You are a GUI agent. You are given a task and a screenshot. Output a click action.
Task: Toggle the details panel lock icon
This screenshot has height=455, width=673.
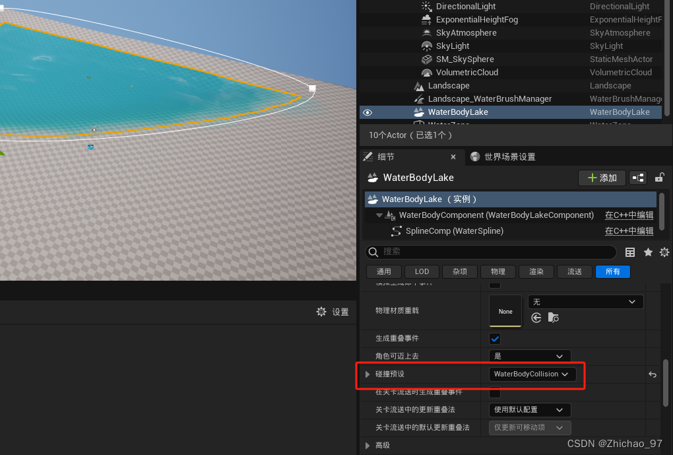tap(659, 178)
